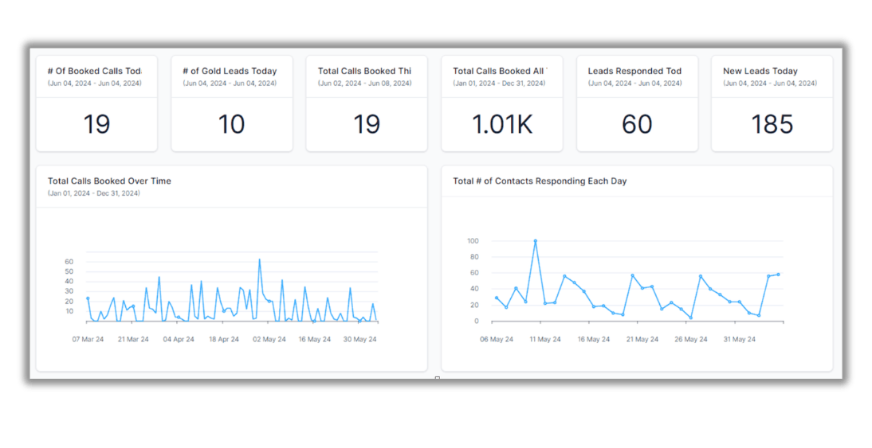Select the # of Gold Leads Today card
This screenshot has height=448, width=872.
[x=232, y=103]
